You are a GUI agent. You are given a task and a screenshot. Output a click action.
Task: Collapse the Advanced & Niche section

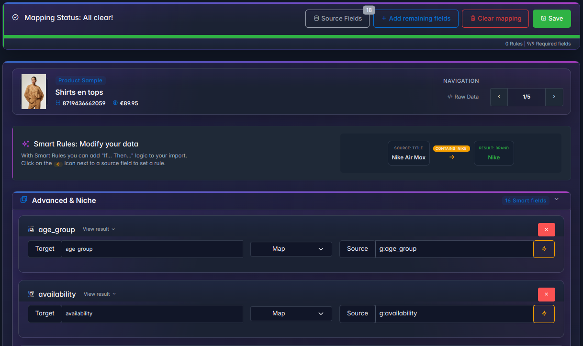click(556, 200)
